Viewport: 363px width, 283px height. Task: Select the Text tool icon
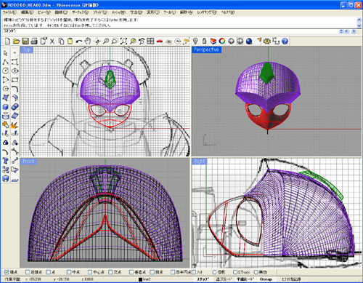pyautogui.click(x=6, y=161)
